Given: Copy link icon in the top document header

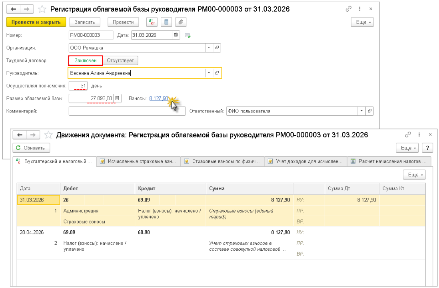Looking at the screenshot, I should pyautogui.click(x=348, y=9).
